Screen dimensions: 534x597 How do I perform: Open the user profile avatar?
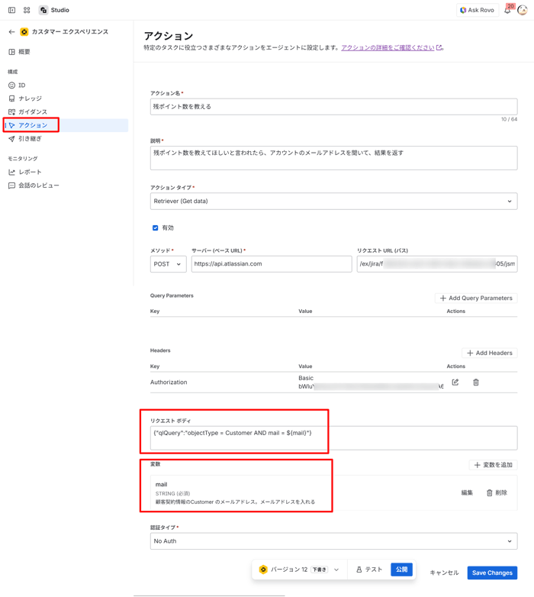coord(523,11)
